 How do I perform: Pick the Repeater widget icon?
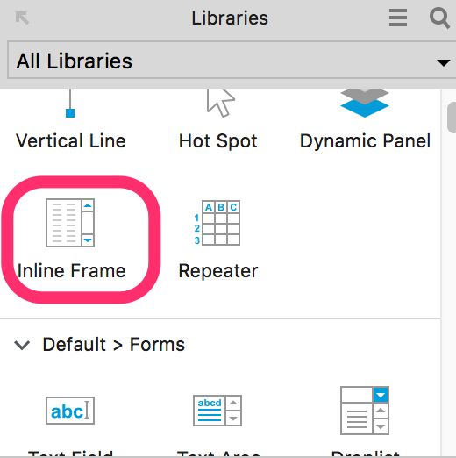pos(217,223)
